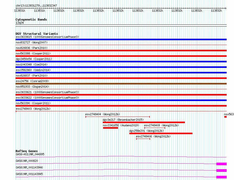
Task: Click the ruler's right arrowhead
Action: [226, 8]
